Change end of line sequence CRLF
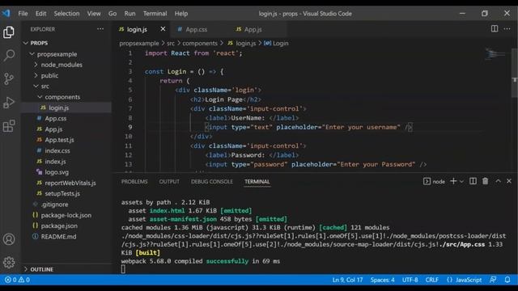Screen dimensions: 518x291 coord(431,280)
